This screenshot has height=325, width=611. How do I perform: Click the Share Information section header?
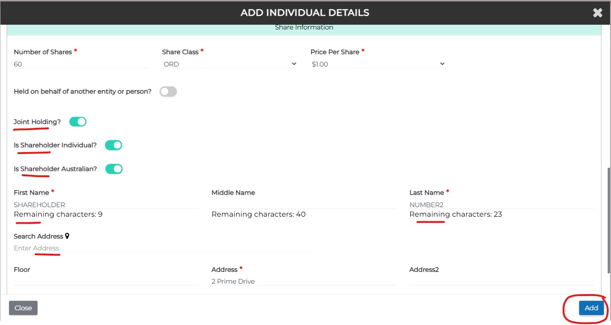(304, 28)
